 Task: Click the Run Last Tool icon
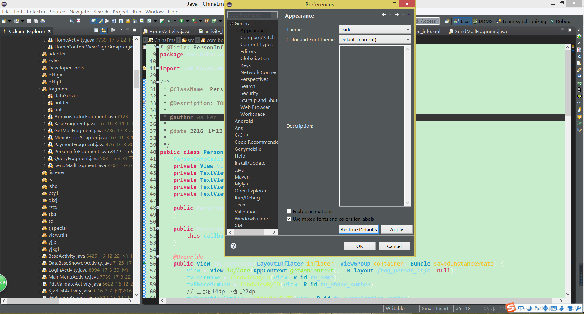[194, 21]
